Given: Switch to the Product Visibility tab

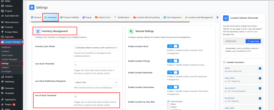Looking at the screenshot, I should (70, 17).
